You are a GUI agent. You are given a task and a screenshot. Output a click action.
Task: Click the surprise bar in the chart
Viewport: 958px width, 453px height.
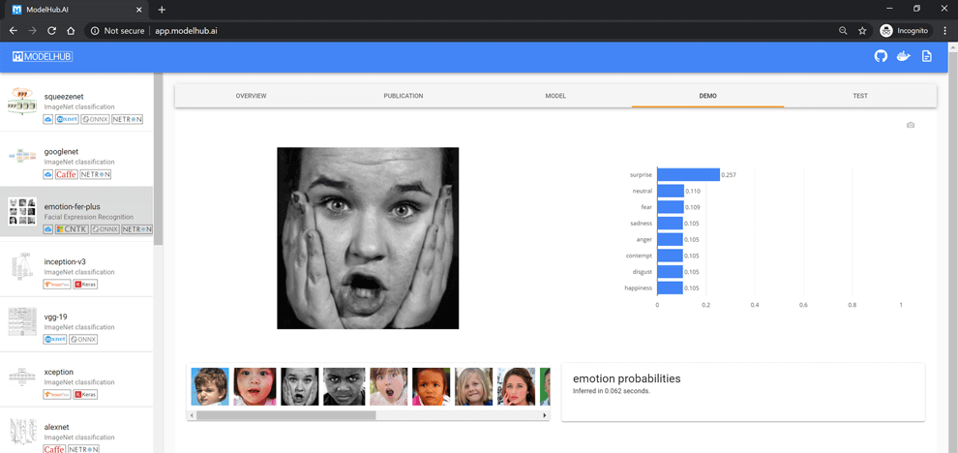point(689,175)
